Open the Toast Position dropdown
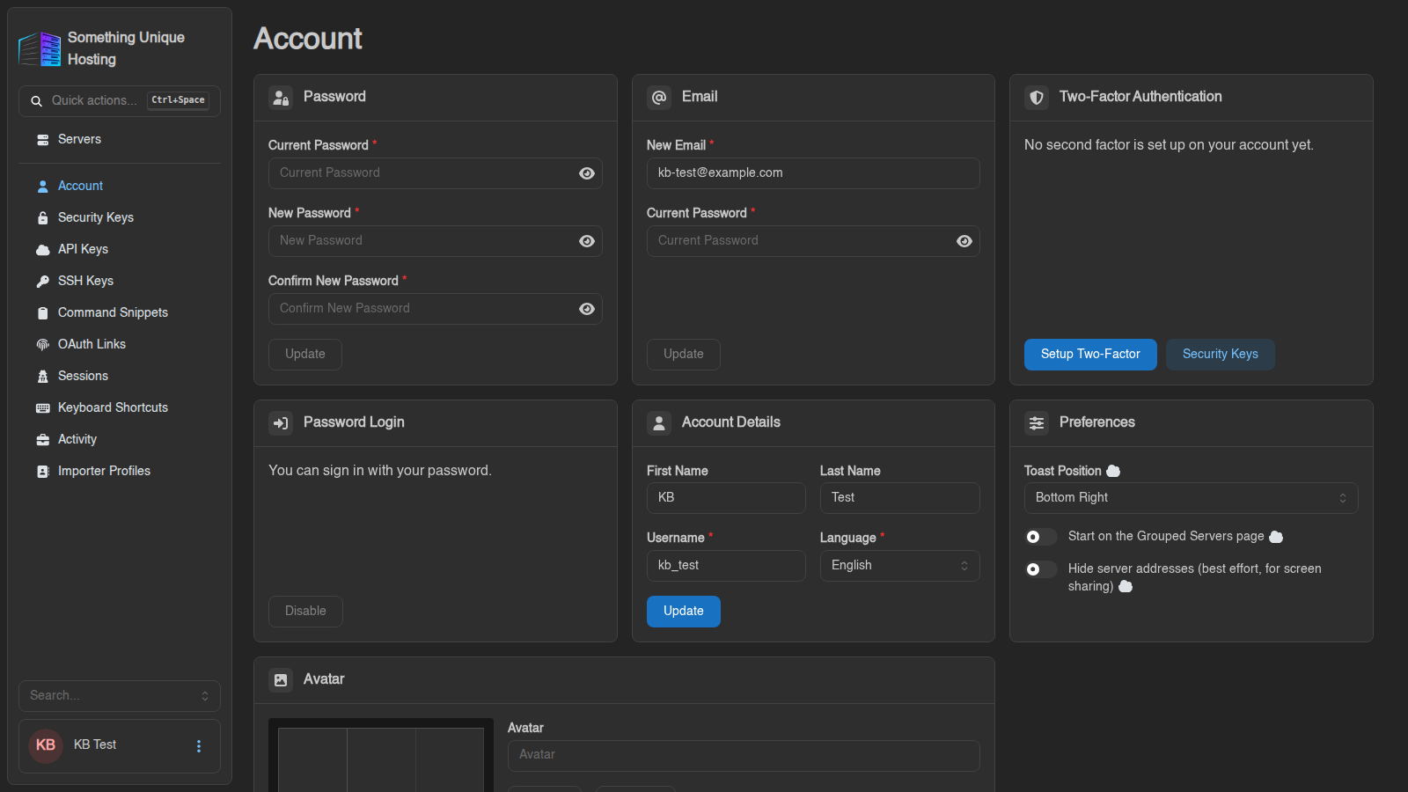The width and height of the screenshot is (1408, 792). pos(1191,498)
